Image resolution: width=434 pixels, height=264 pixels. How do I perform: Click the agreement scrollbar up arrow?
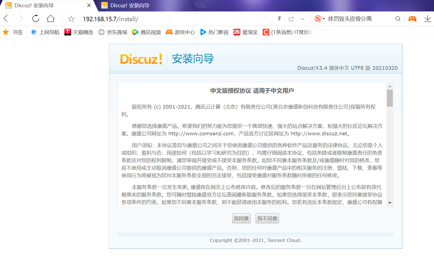[x=390, y=86]
